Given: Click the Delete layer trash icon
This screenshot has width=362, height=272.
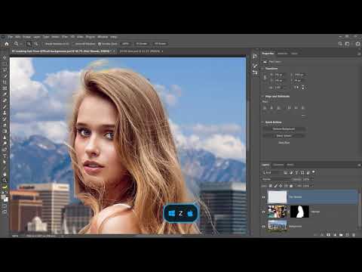Looking at the screenshot, I should (354, 235).
